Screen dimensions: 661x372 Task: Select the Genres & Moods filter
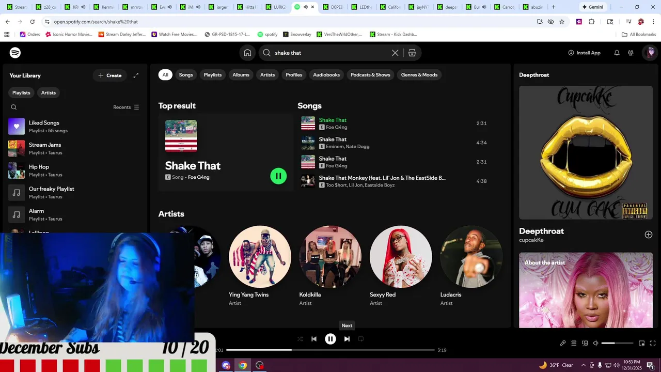pos(419,75)
